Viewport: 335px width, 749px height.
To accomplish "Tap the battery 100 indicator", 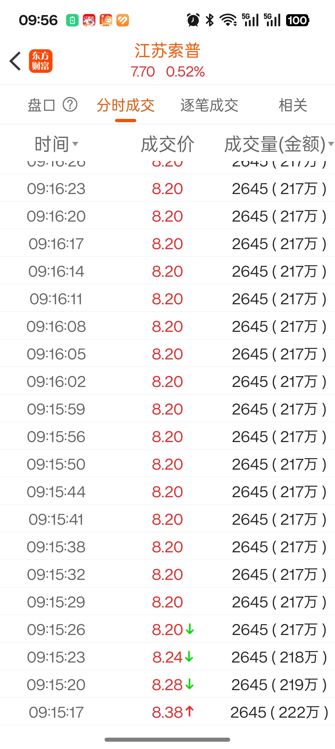I will [297, 20].
